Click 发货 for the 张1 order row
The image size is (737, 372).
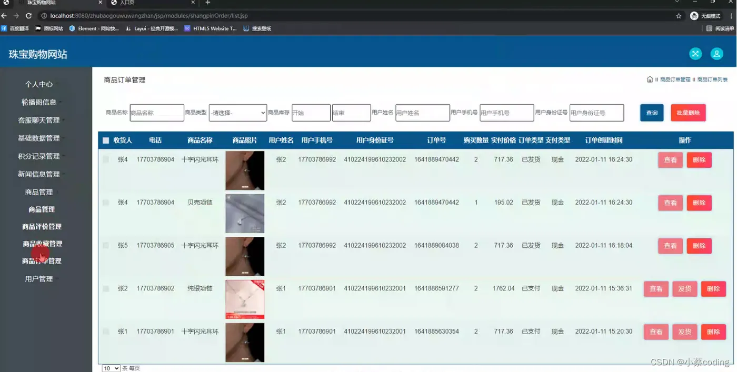[684, 332]
